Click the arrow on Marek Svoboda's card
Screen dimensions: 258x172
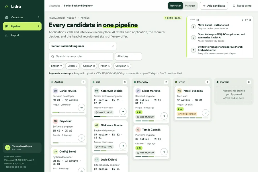point(205,113)
